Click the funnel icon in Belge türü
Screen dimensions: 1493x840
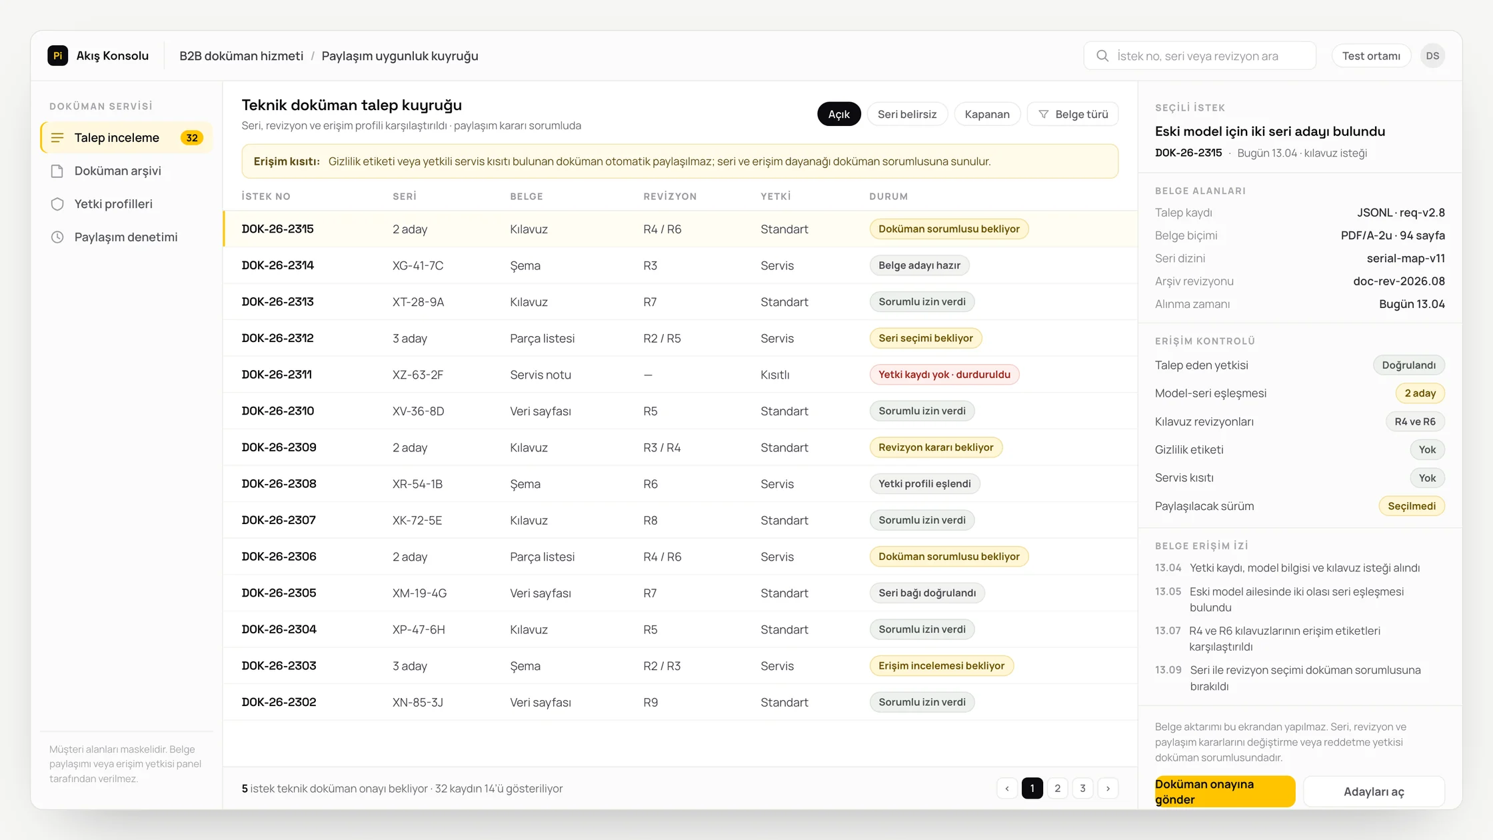[x=1044, y=114]
